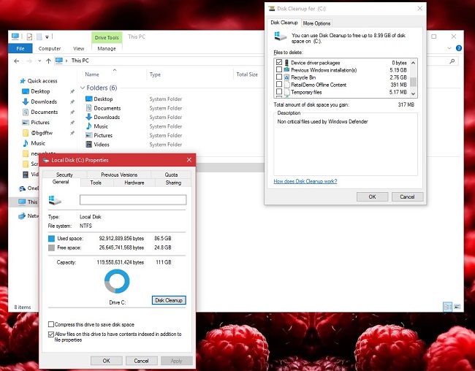This screenshot has width=475, height=371.
Task: Open the recent locations dropdown arrow
Action: click(39, 61)
